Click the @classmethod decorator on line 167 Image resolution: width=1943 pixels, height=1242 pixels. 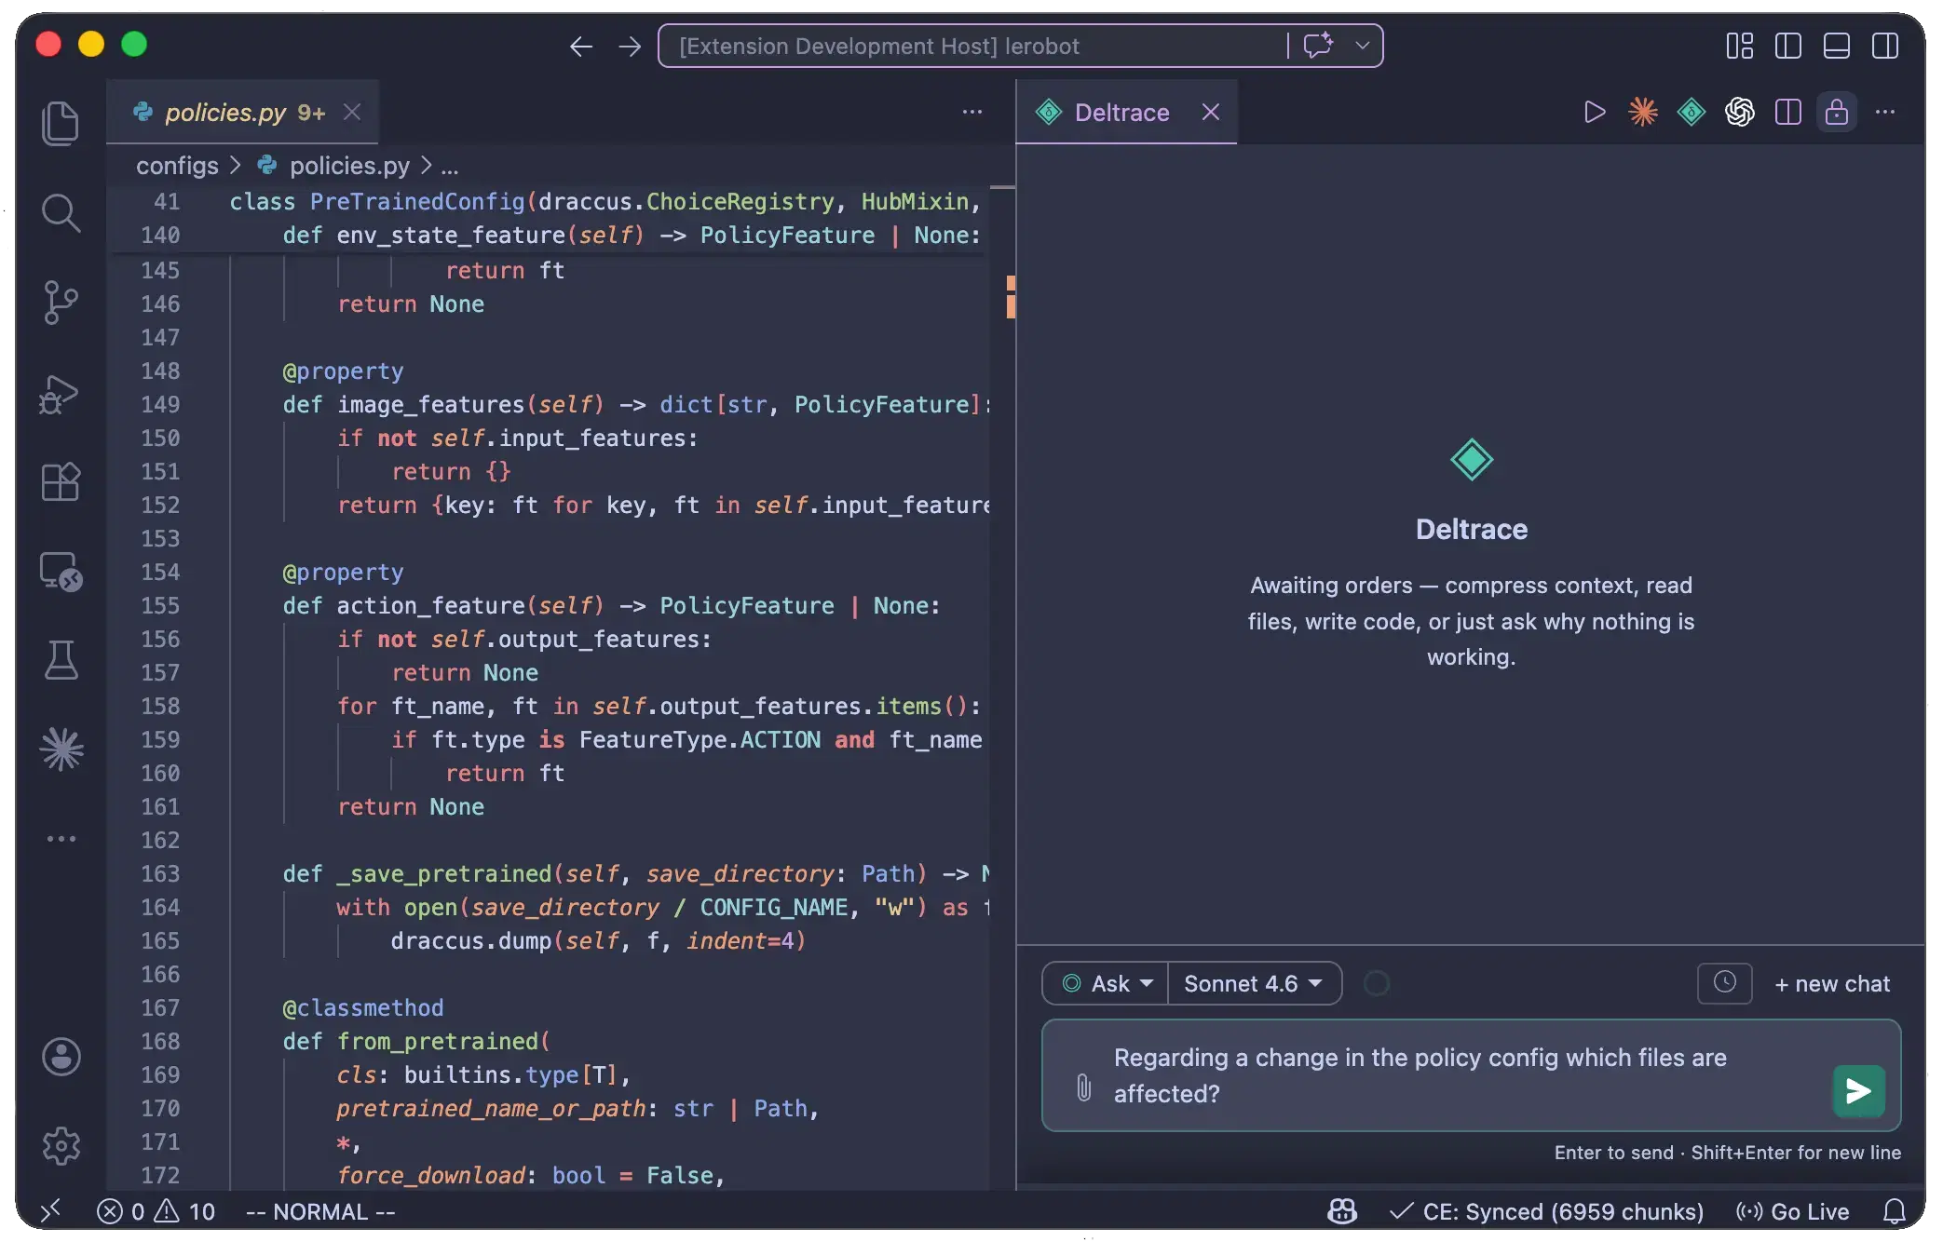pos(363,1008)
